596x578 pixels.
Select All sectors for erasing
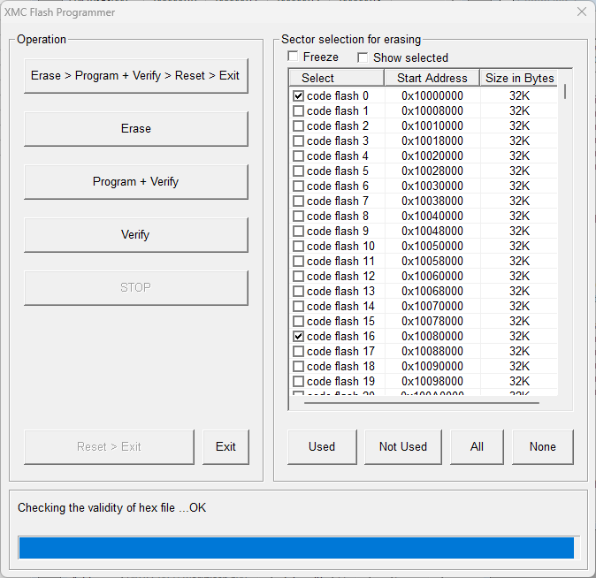click(x=477, y=447)
